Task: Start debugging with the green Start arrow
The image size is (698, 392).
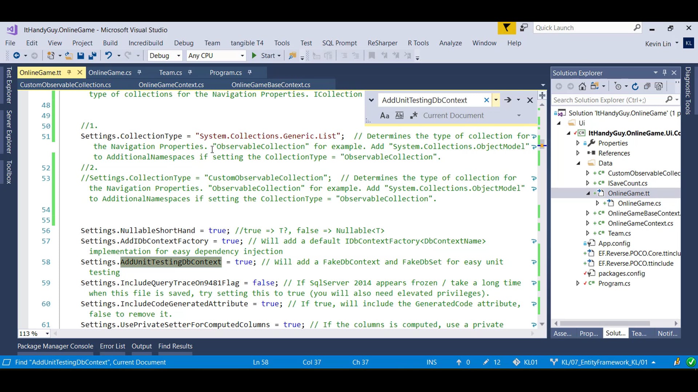Action: (x=254, y=56)
